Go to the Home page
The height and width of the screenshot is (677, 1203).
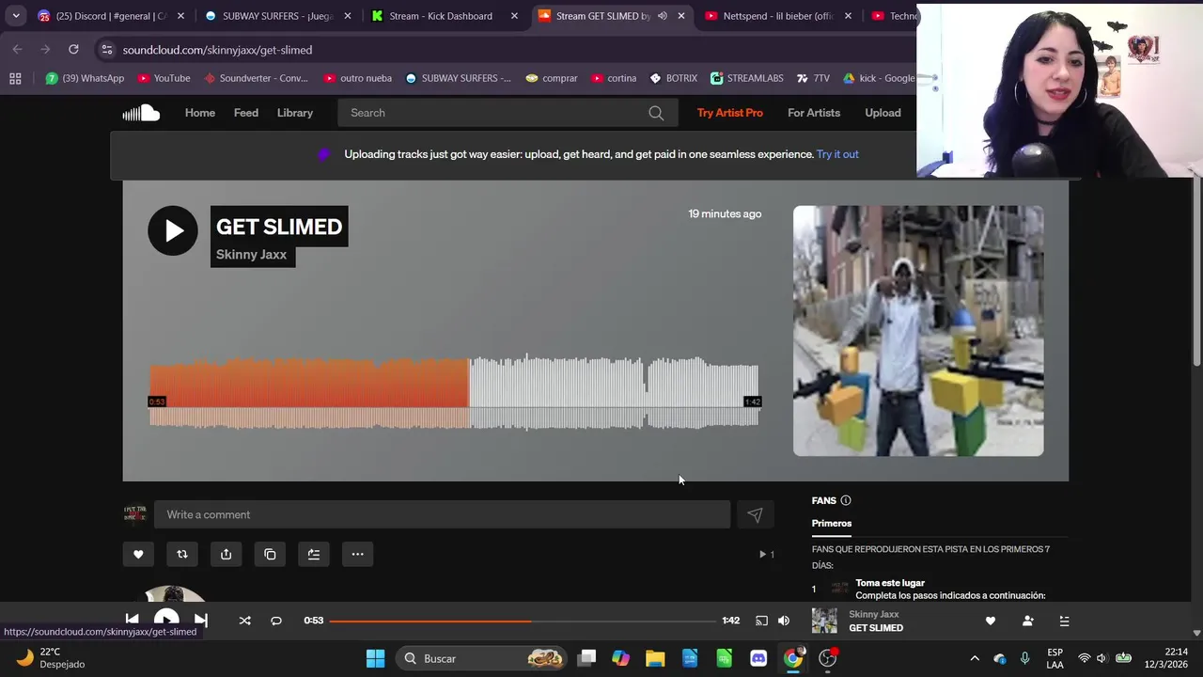200,113
